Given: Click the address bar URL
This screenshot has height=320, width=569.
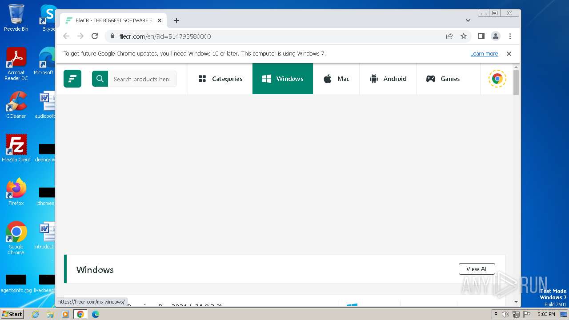Looking at the screenshot, I should click(165, 36).
